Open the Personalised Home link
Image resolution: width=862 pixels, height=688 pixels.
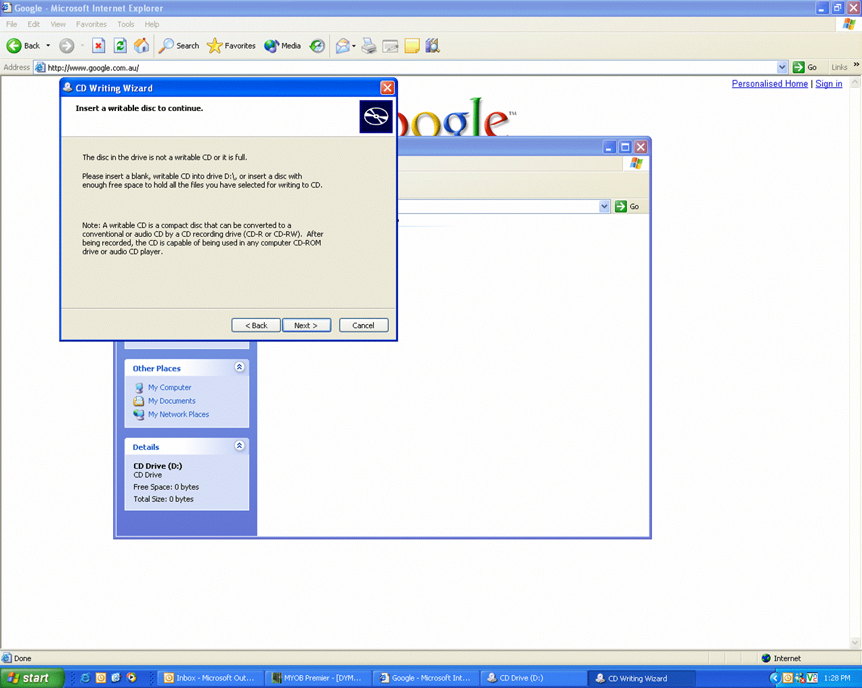pyautogui.click(x=770, y=84)
